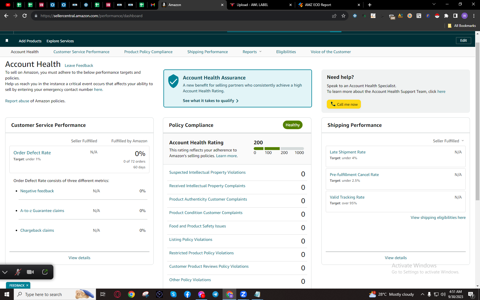Reload the Seller Central page
This screenshot has height=300, width=480.
pyautogui.click(x=25, y=16)
